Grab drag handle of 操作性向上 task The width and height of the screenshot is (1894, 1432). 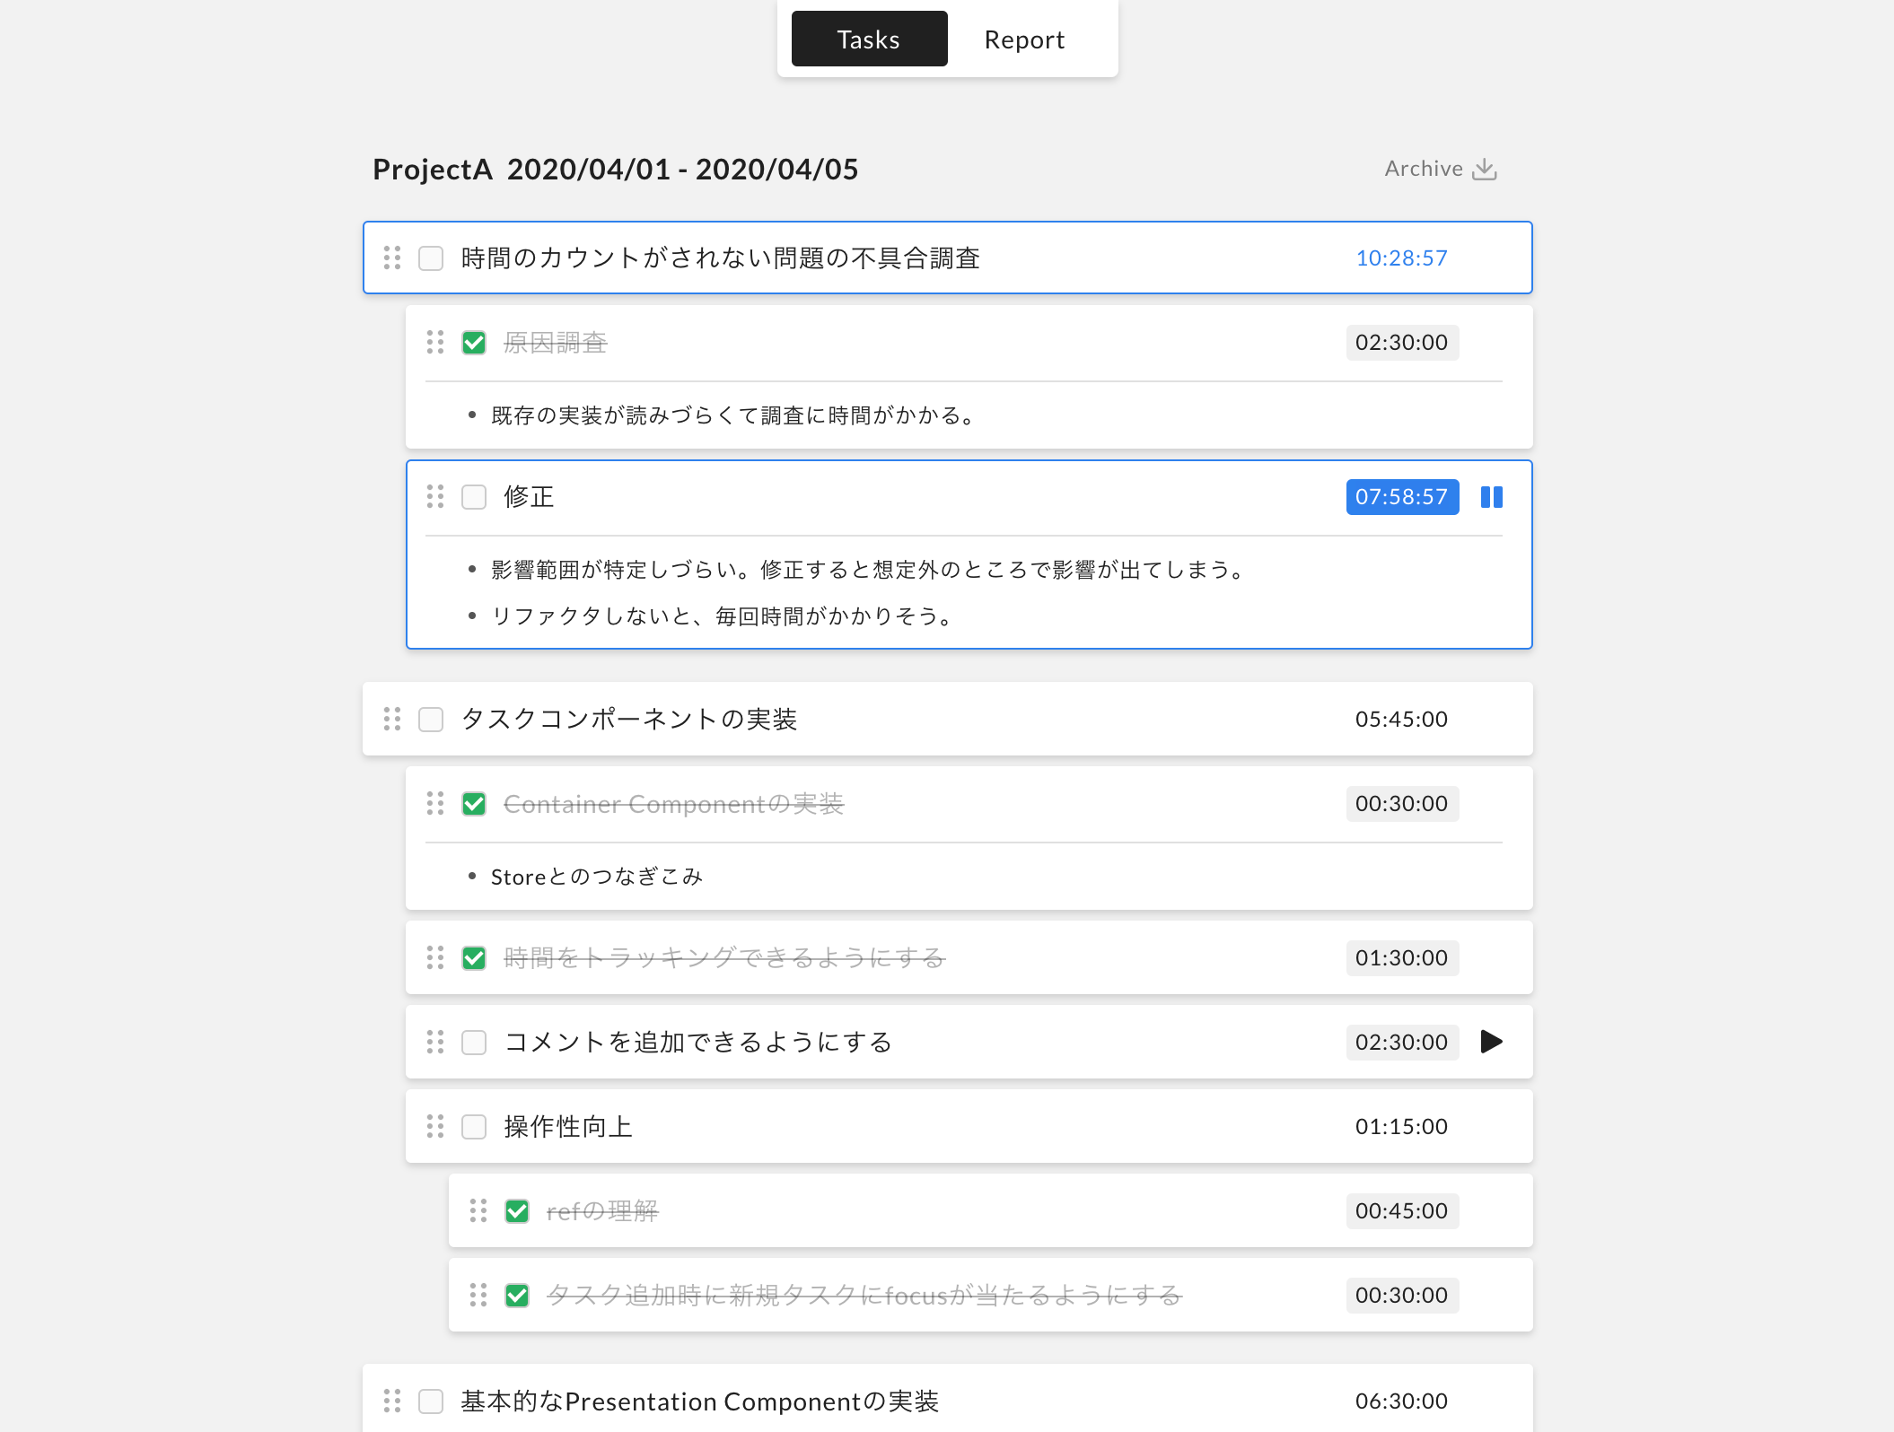pos(435,1126)
